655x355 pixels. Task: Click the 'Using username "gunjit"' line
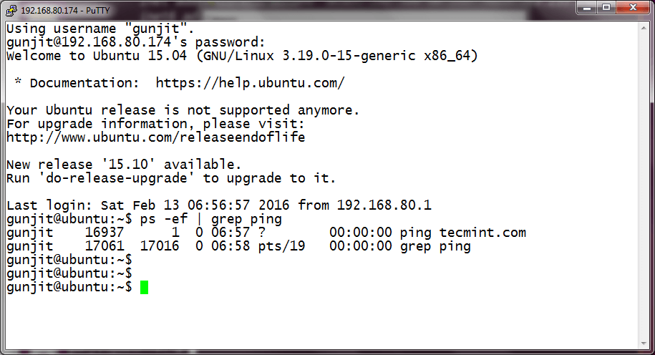[x=100, y=29]
